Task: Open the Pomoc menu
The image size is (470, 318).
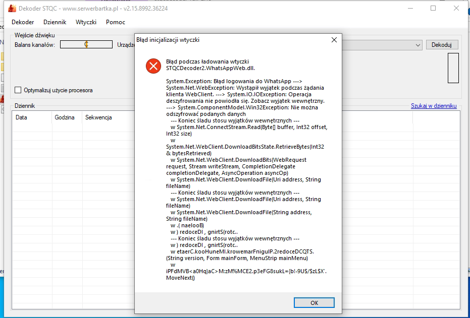Action: 116,22
